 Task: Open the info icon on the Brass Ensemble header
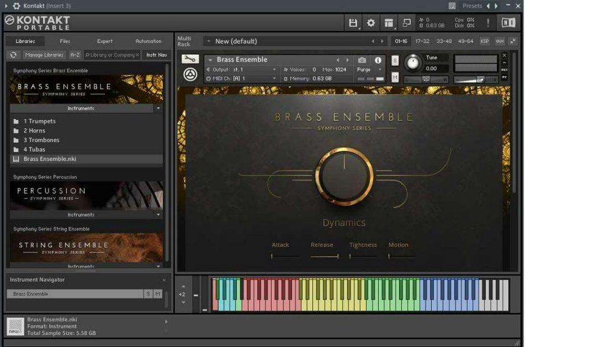(379, 60)
